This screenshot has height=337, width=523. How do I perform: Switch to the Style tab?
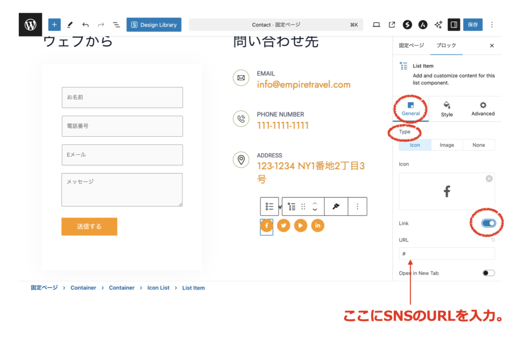(x=447, y=109)
